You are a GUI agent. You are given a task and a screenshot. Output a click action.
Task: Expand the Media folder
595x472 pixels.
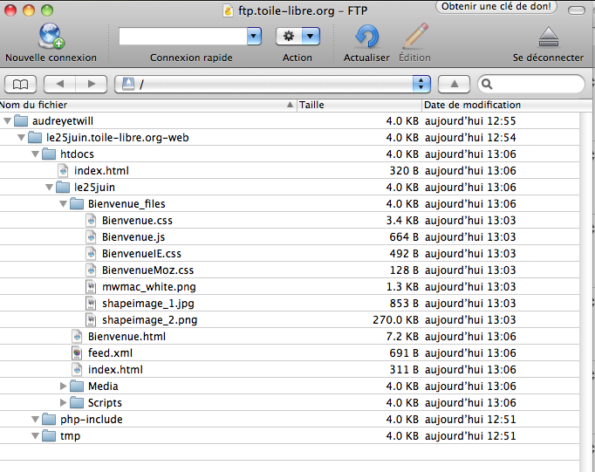click(64, 386)
